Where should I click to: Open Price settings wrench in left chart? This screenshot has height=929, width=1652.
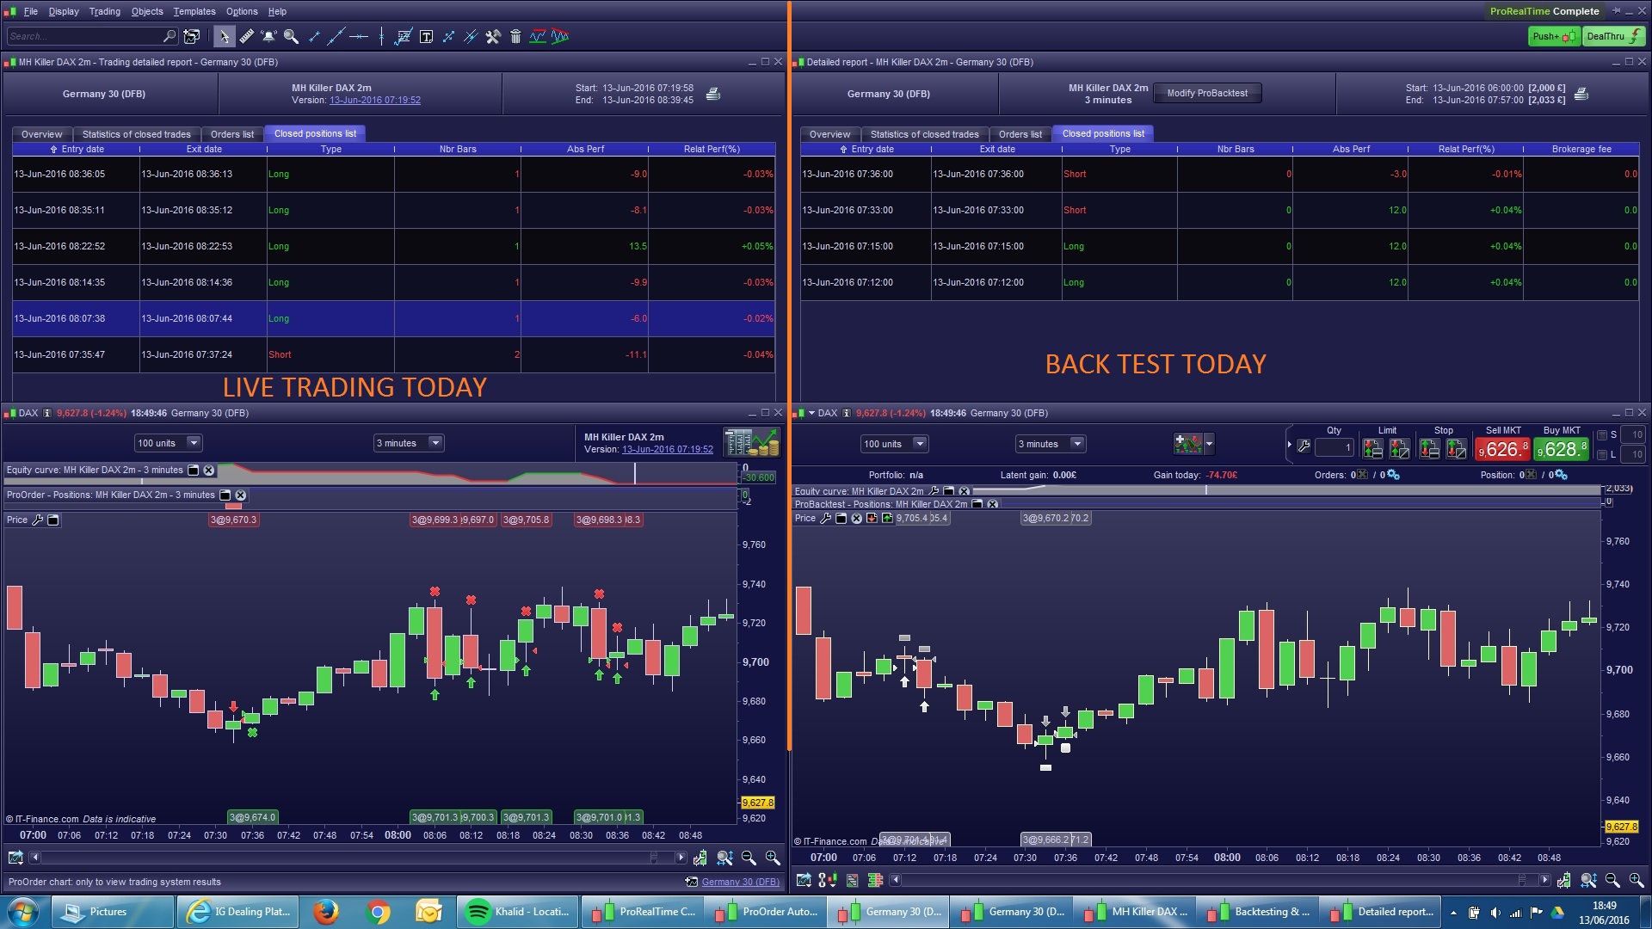pyautogui.click(x=37, y=520)
